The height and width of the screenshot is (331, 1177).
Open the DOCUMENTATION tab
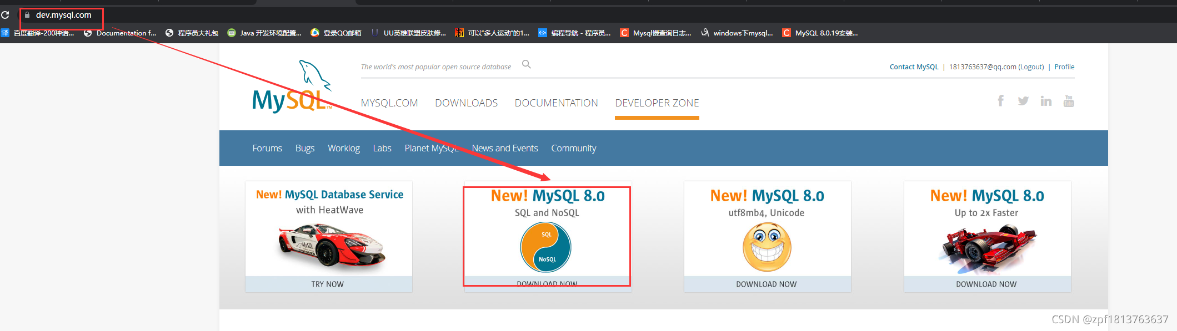(556, 103)
